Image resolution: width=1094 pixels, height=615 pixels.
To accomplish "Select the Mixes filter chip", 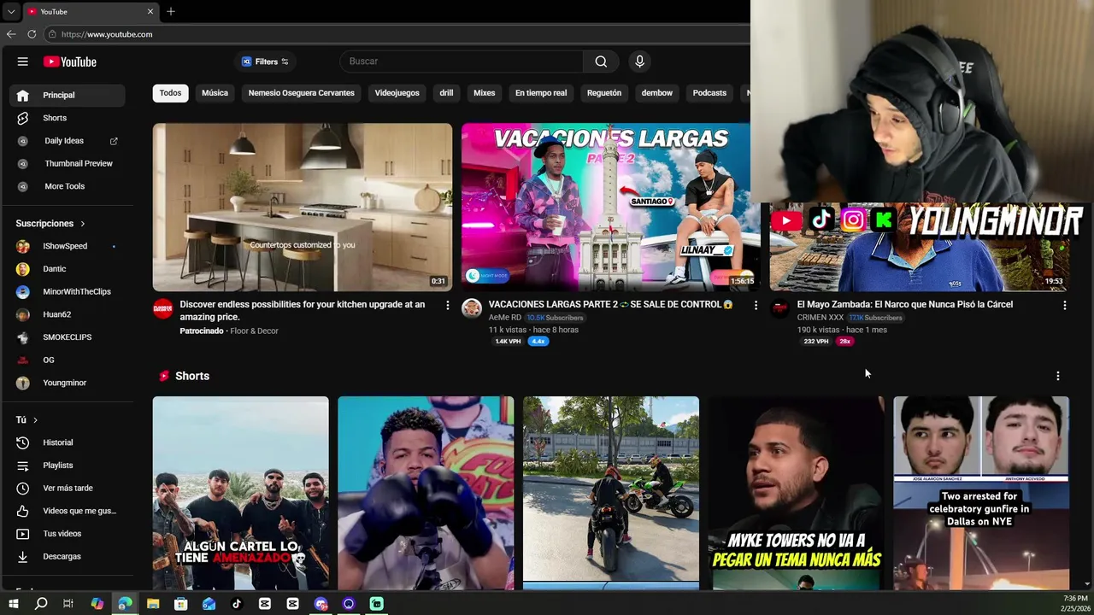I will [x=484, y=93].
